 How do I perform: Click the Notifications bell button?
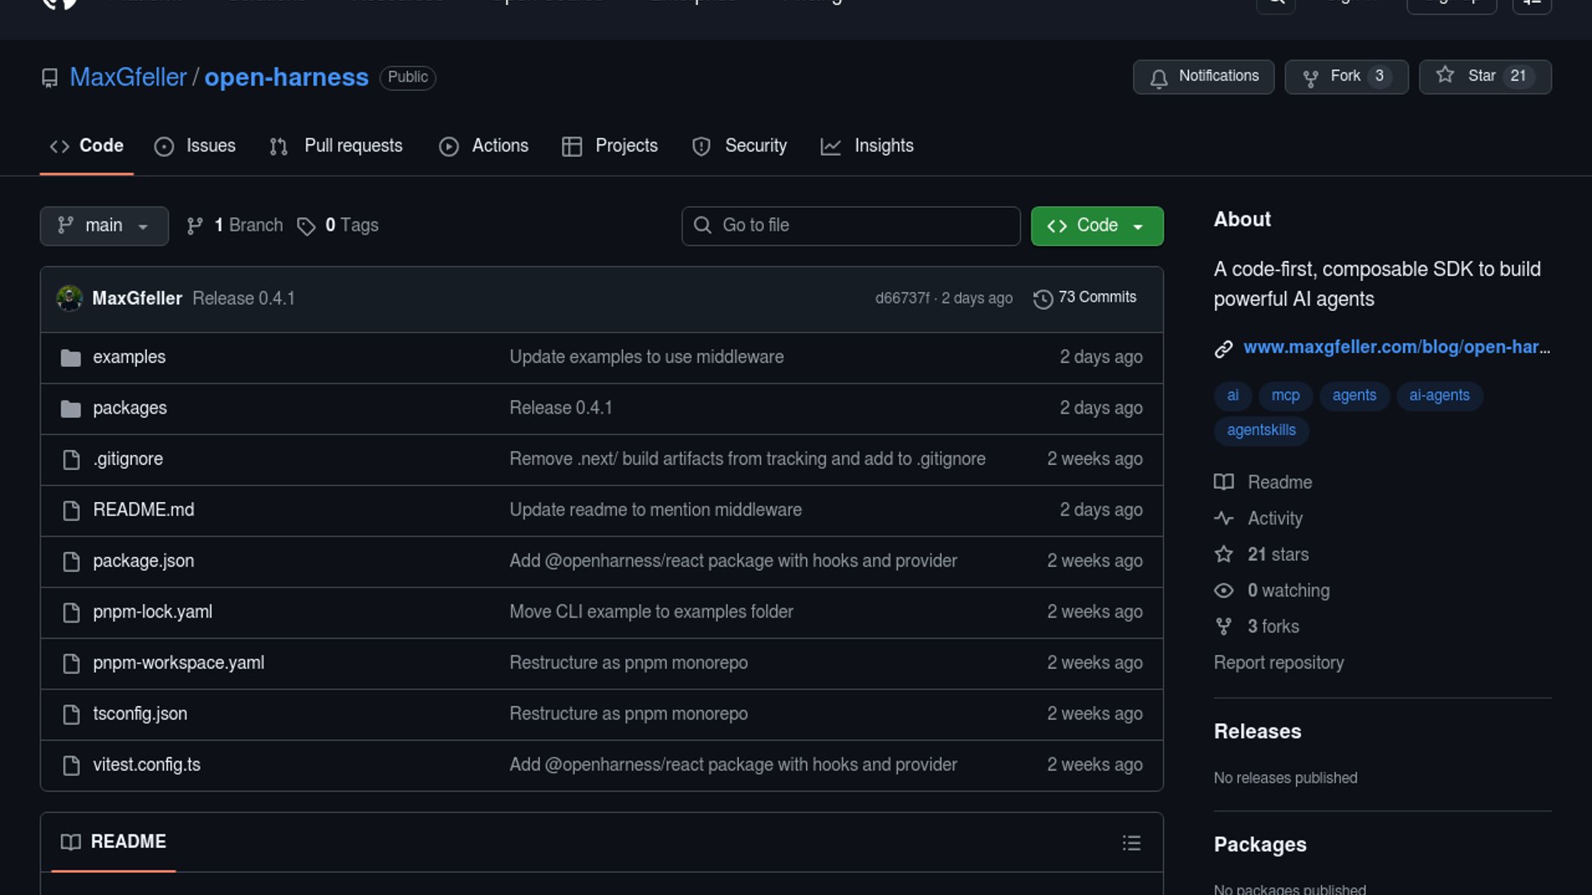[1203, 76]
